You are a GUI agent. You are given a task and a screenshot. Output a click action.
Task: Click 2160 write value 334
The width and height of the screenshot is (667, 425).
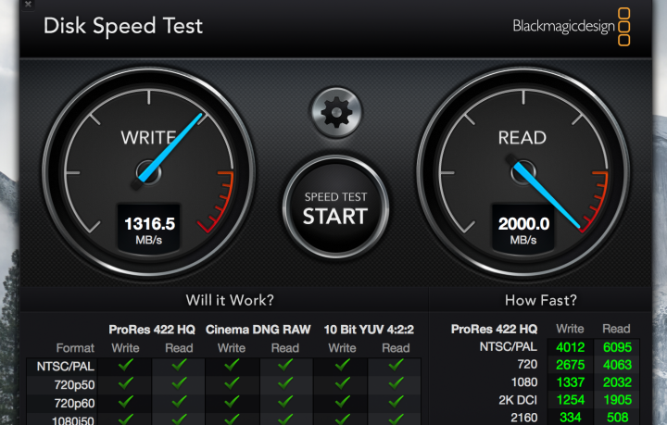571,418
